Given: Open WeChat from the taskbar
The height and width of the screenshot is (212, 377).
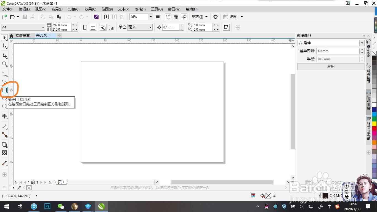Looking at the screenshot, I should point(61,206).
